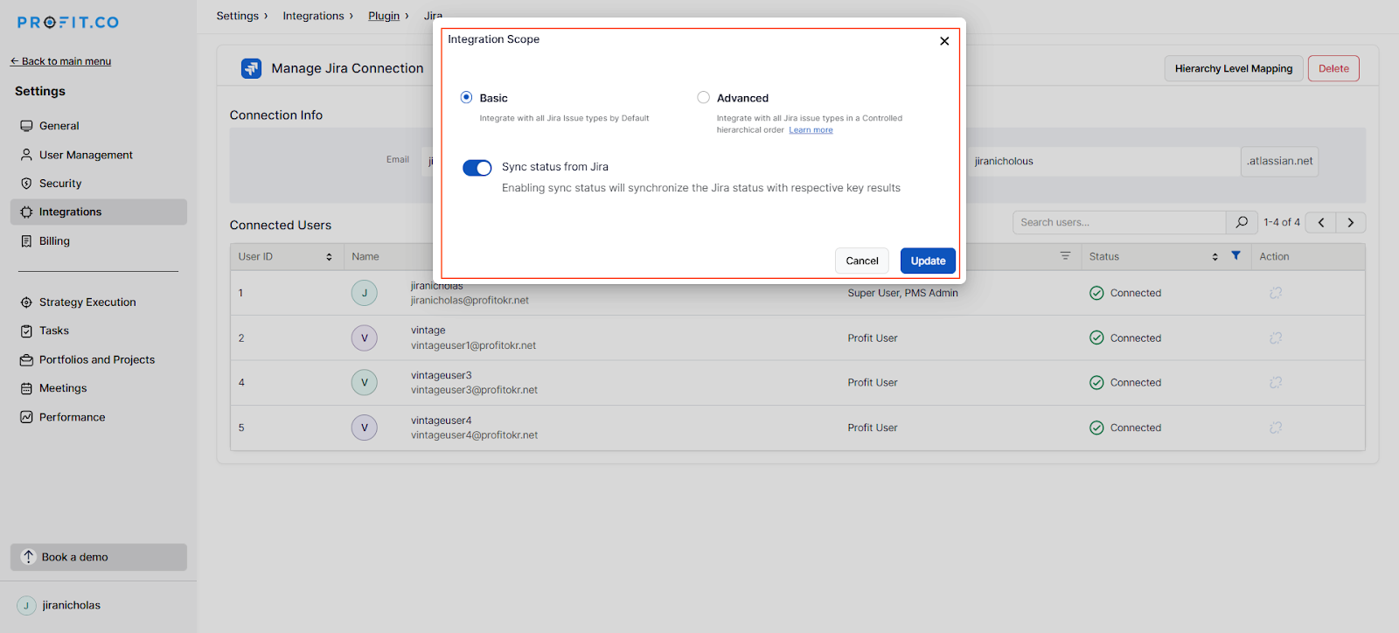This screenshot has width=1399, height=633.
Task: Sort table by User ID
Action: (329, 257)
